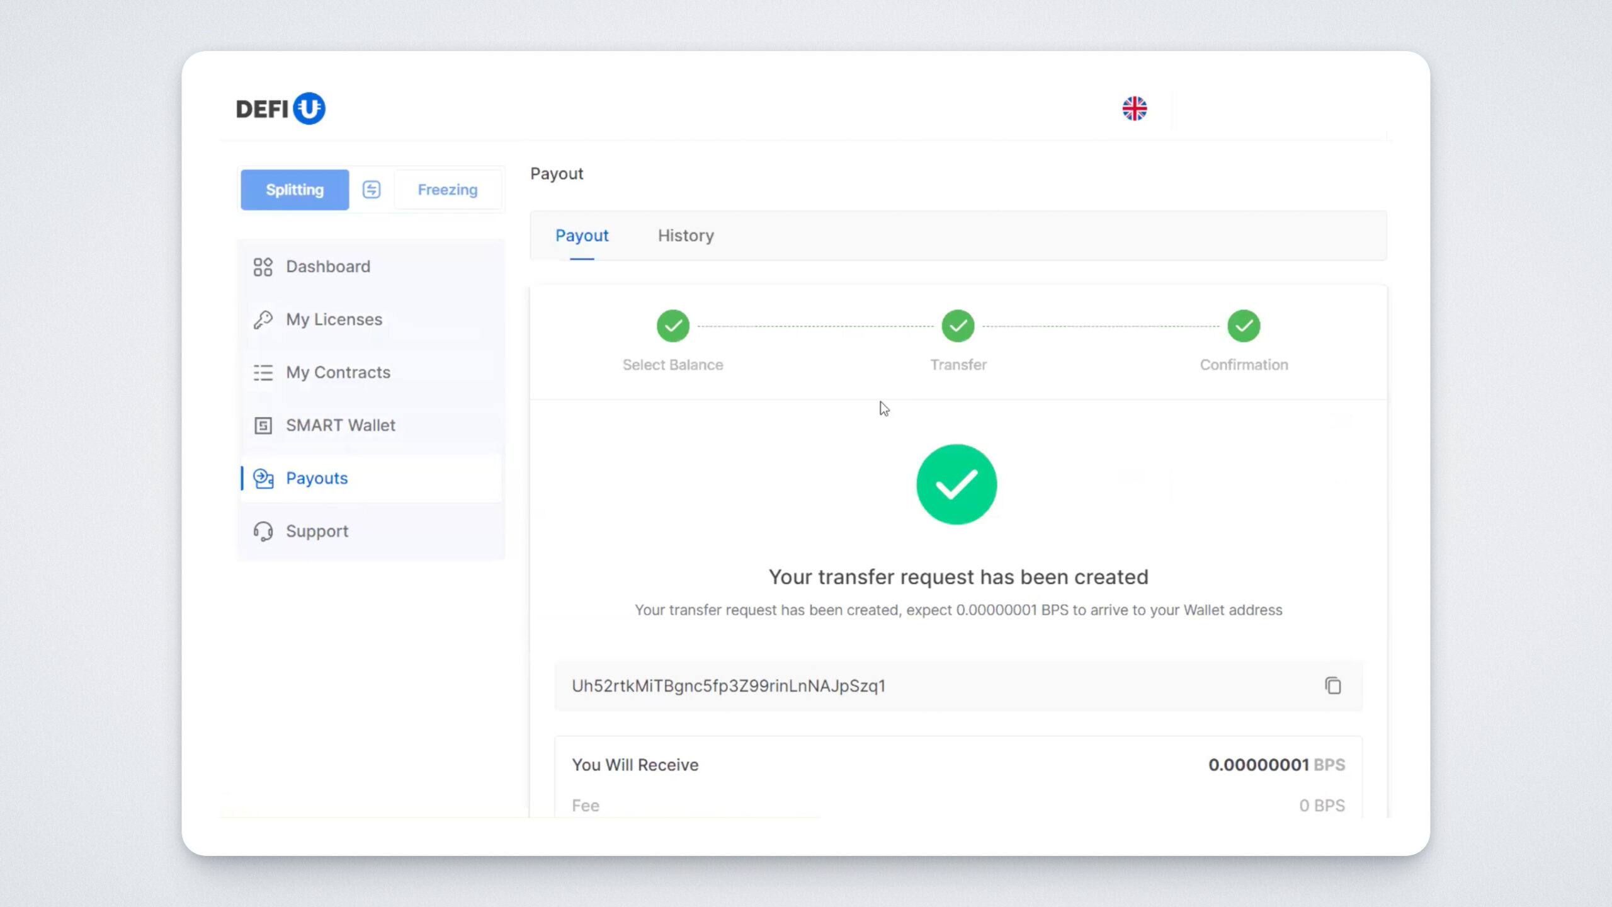Click the Select Balance step checkmark
1612x907 pixels.
pyautogui.click(x=673, y=326)
